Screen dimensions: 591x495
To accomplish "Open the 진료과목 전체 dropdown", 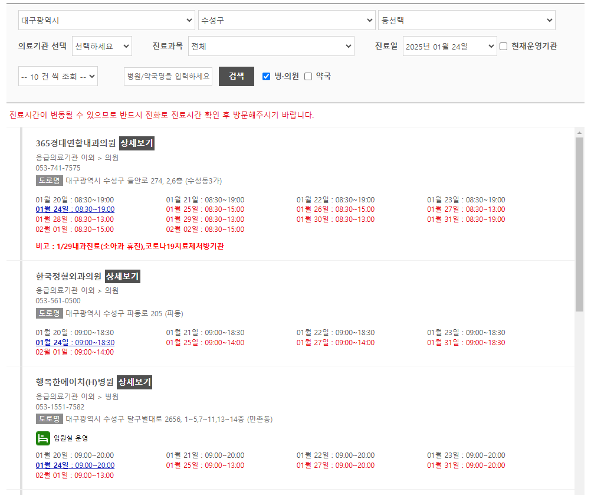I will click(271, 46).
